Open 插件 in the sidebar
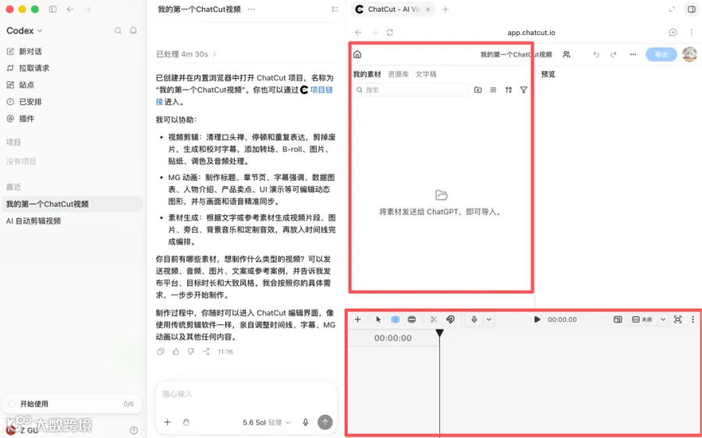Screen dimensions: 702x438 point(20,118)
